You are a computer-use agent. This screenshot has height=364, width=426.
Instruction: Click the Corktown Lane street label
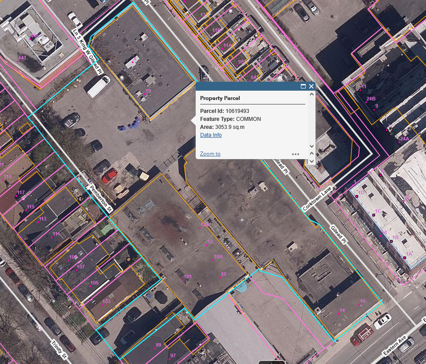317,200
